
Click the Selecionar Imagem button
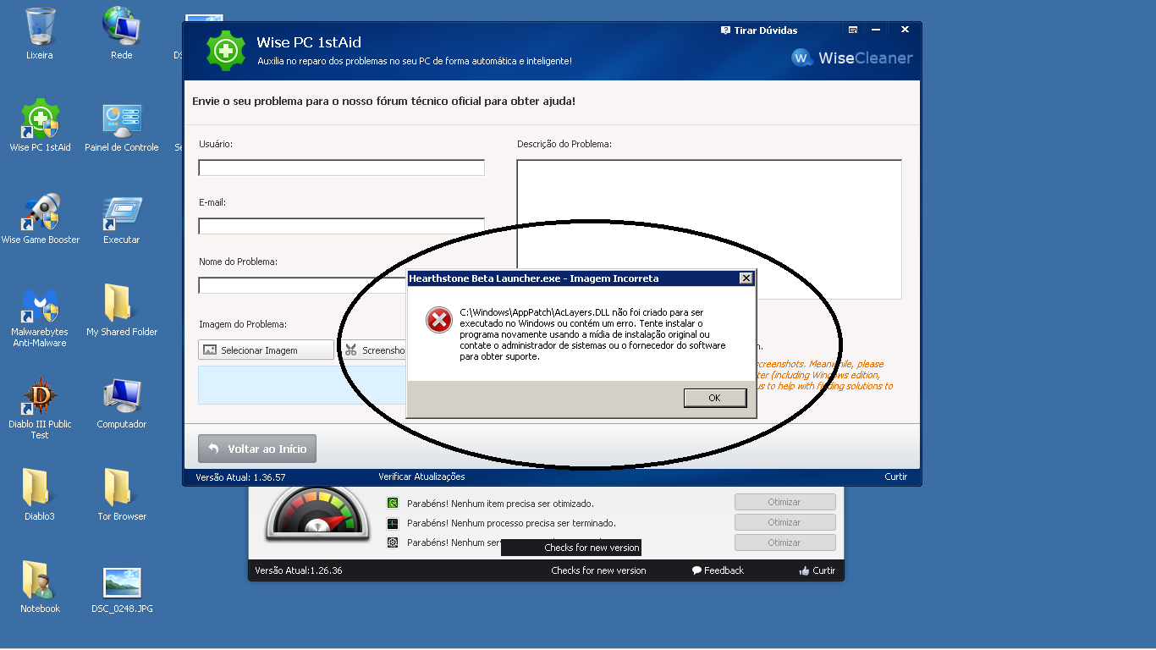click(267, 350)
